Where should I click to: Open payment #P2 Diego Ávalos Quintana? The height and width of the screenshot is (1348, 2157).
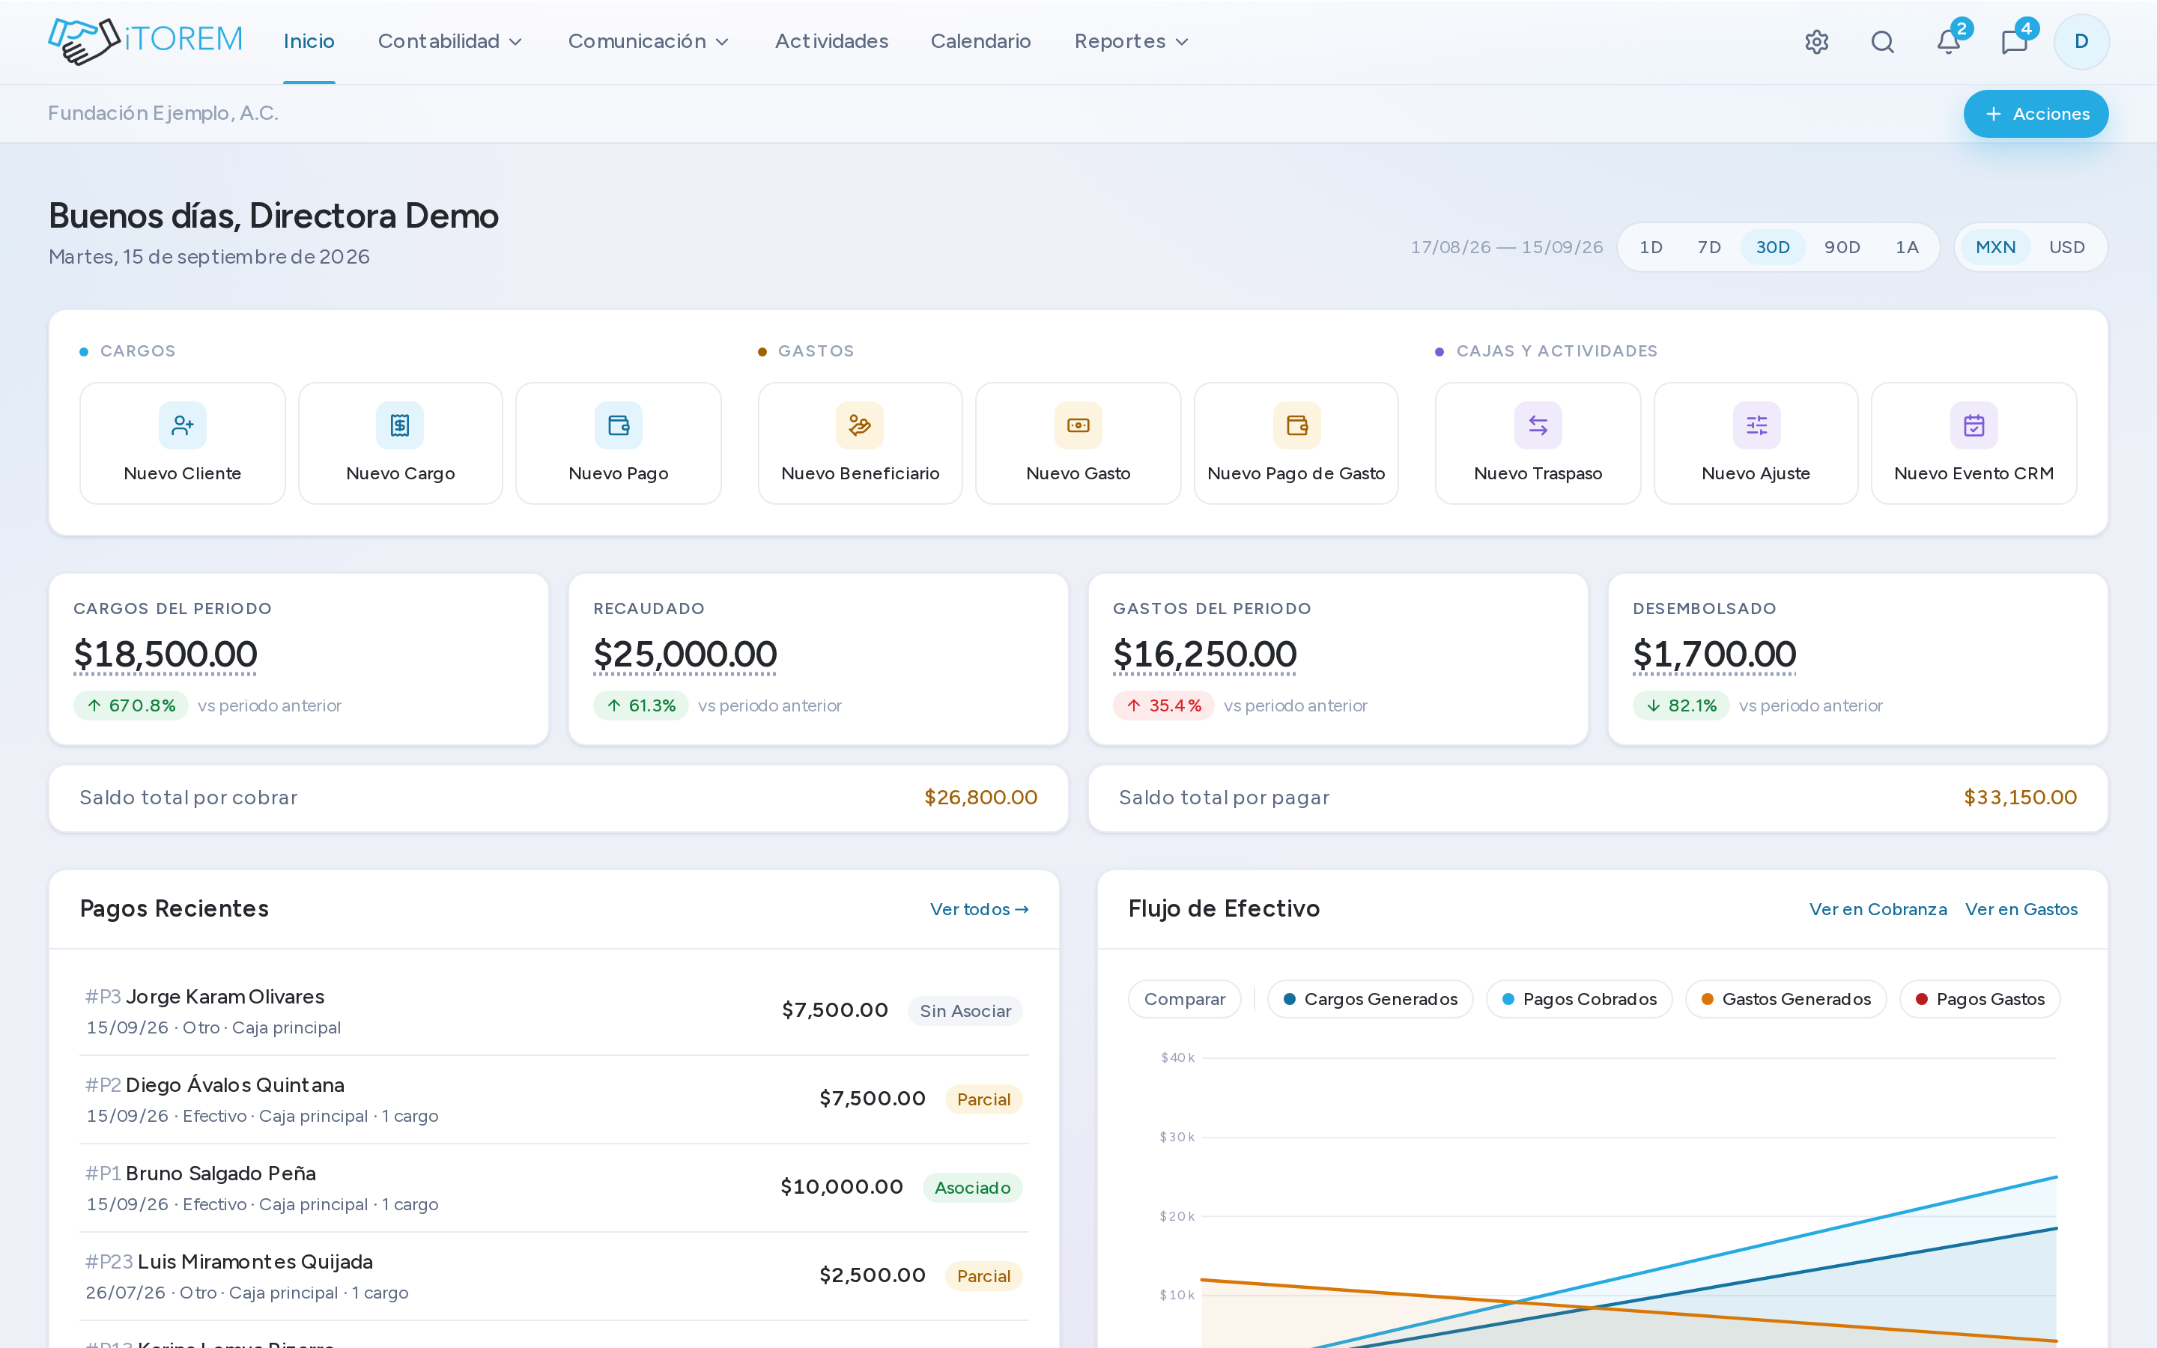tap(553, 1099)
